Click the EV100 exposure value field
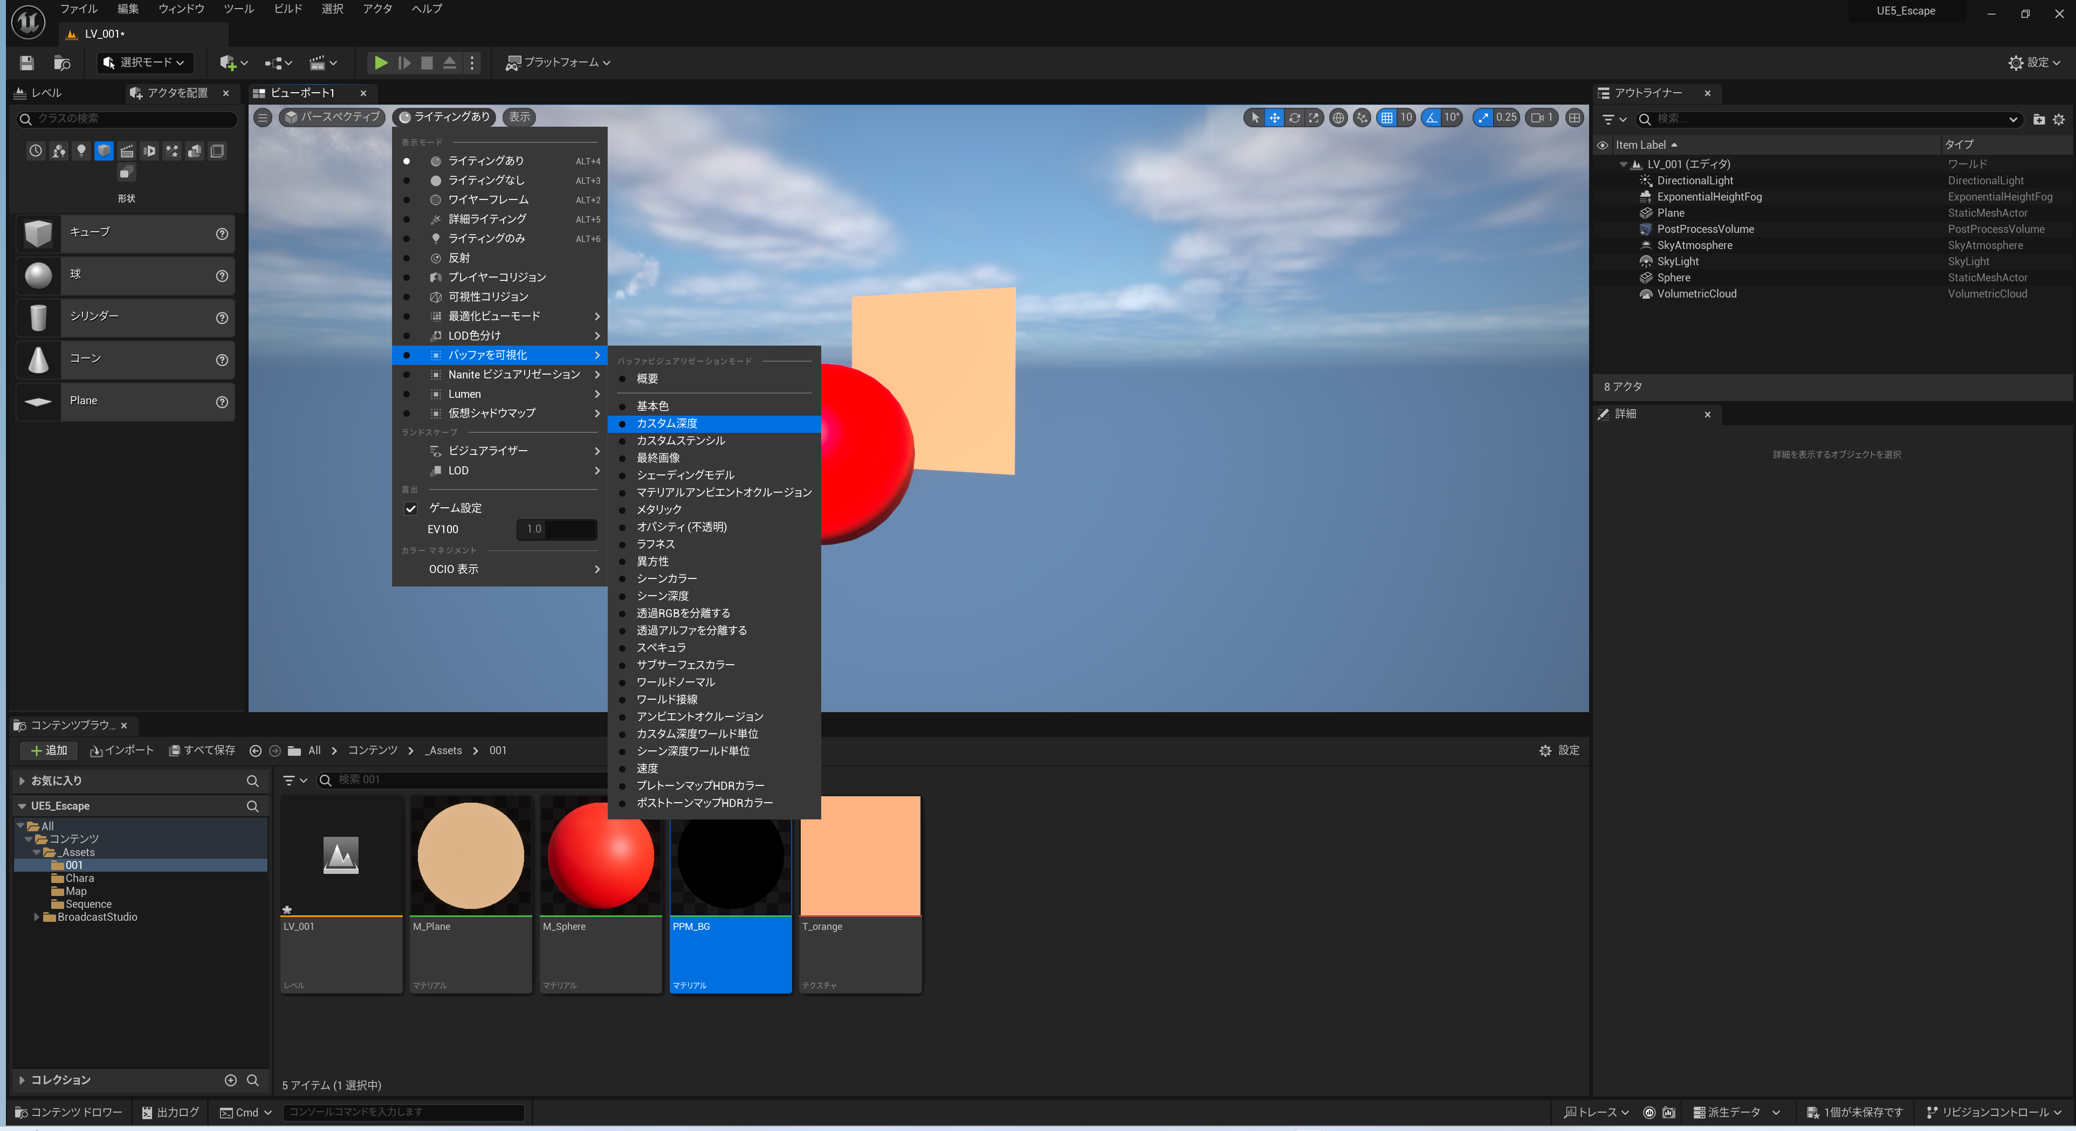2076x1131 pixels. pyautogui.click(x=556, y=529)
